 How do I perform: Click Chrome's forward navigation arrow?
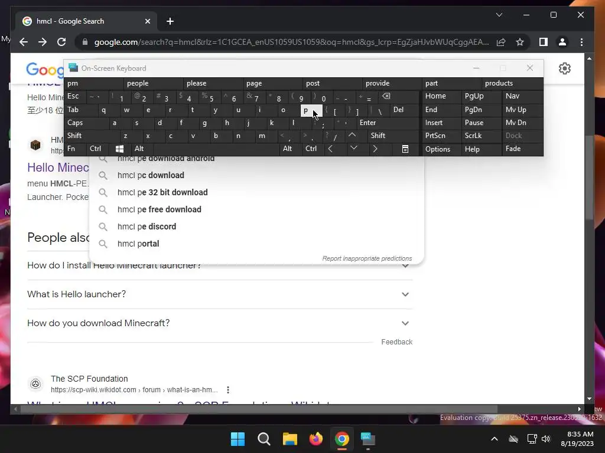(x=43, y=42)
